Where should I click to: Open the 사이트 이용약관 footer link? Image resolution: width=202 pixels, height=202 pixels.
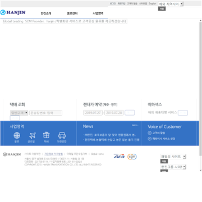(x=33, y=154)
